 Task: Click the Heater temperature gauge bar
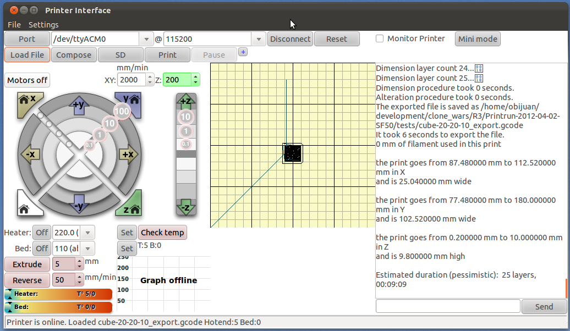coord(58,294)
